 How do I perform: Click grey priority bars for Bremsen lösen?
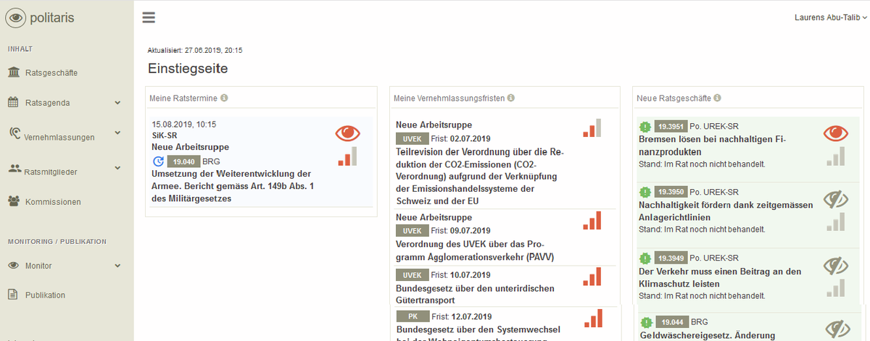(836, 156)
